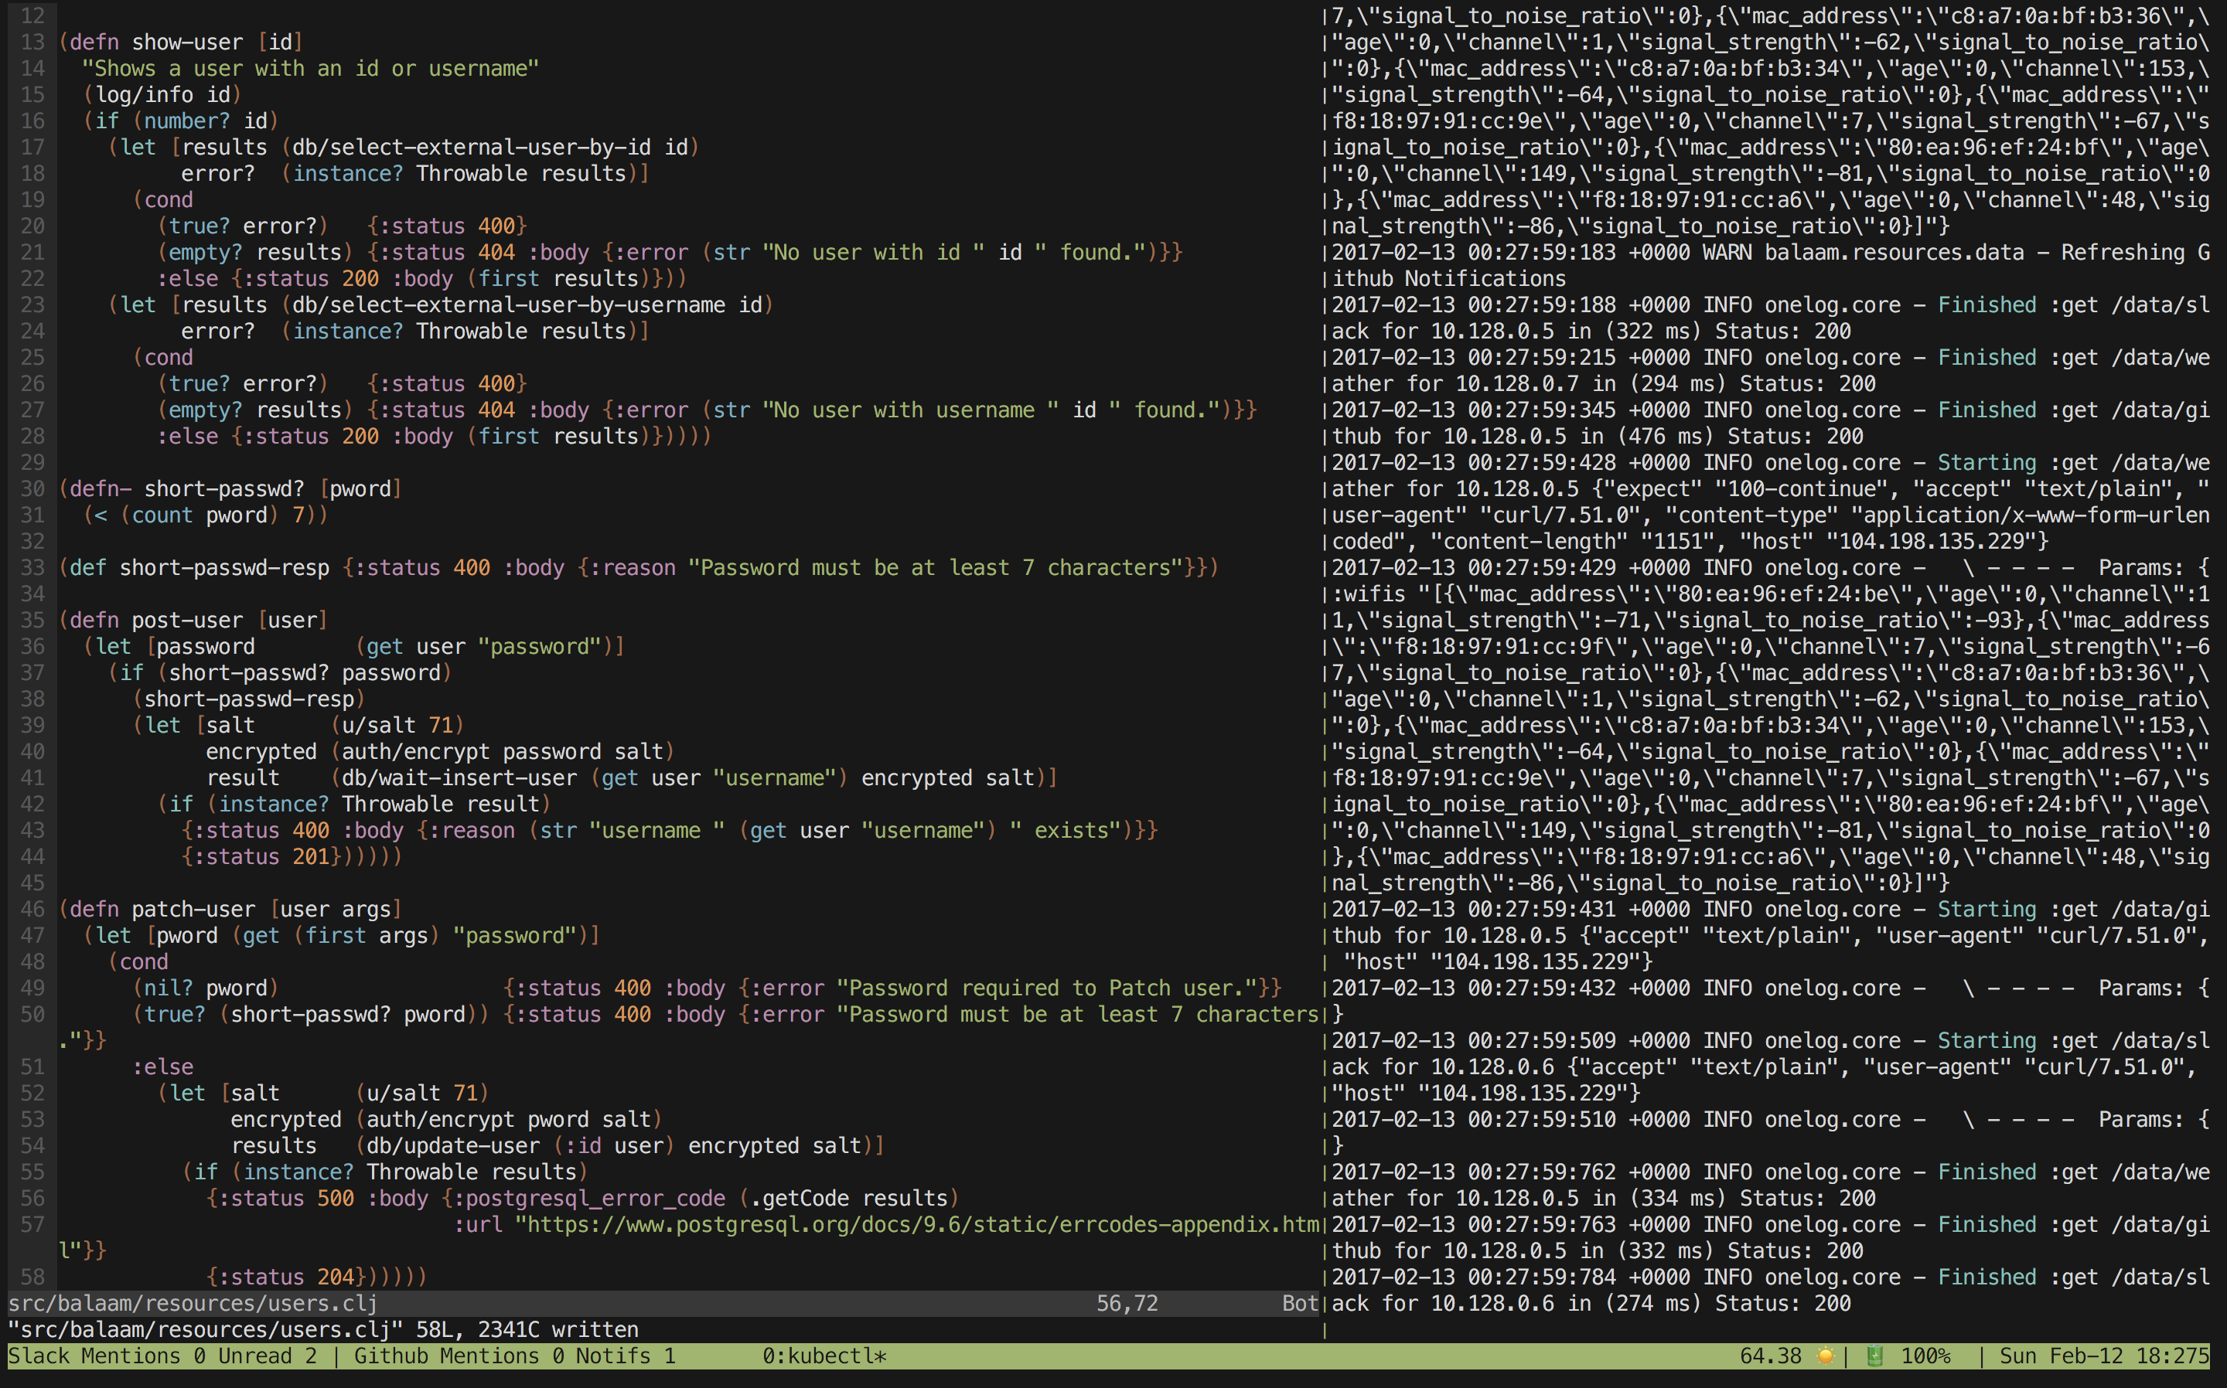Click db/select-external-user-by-username call
The width and height of the screenshot is (2227, 1388).
pyautogui.click(x=509, y=304)
